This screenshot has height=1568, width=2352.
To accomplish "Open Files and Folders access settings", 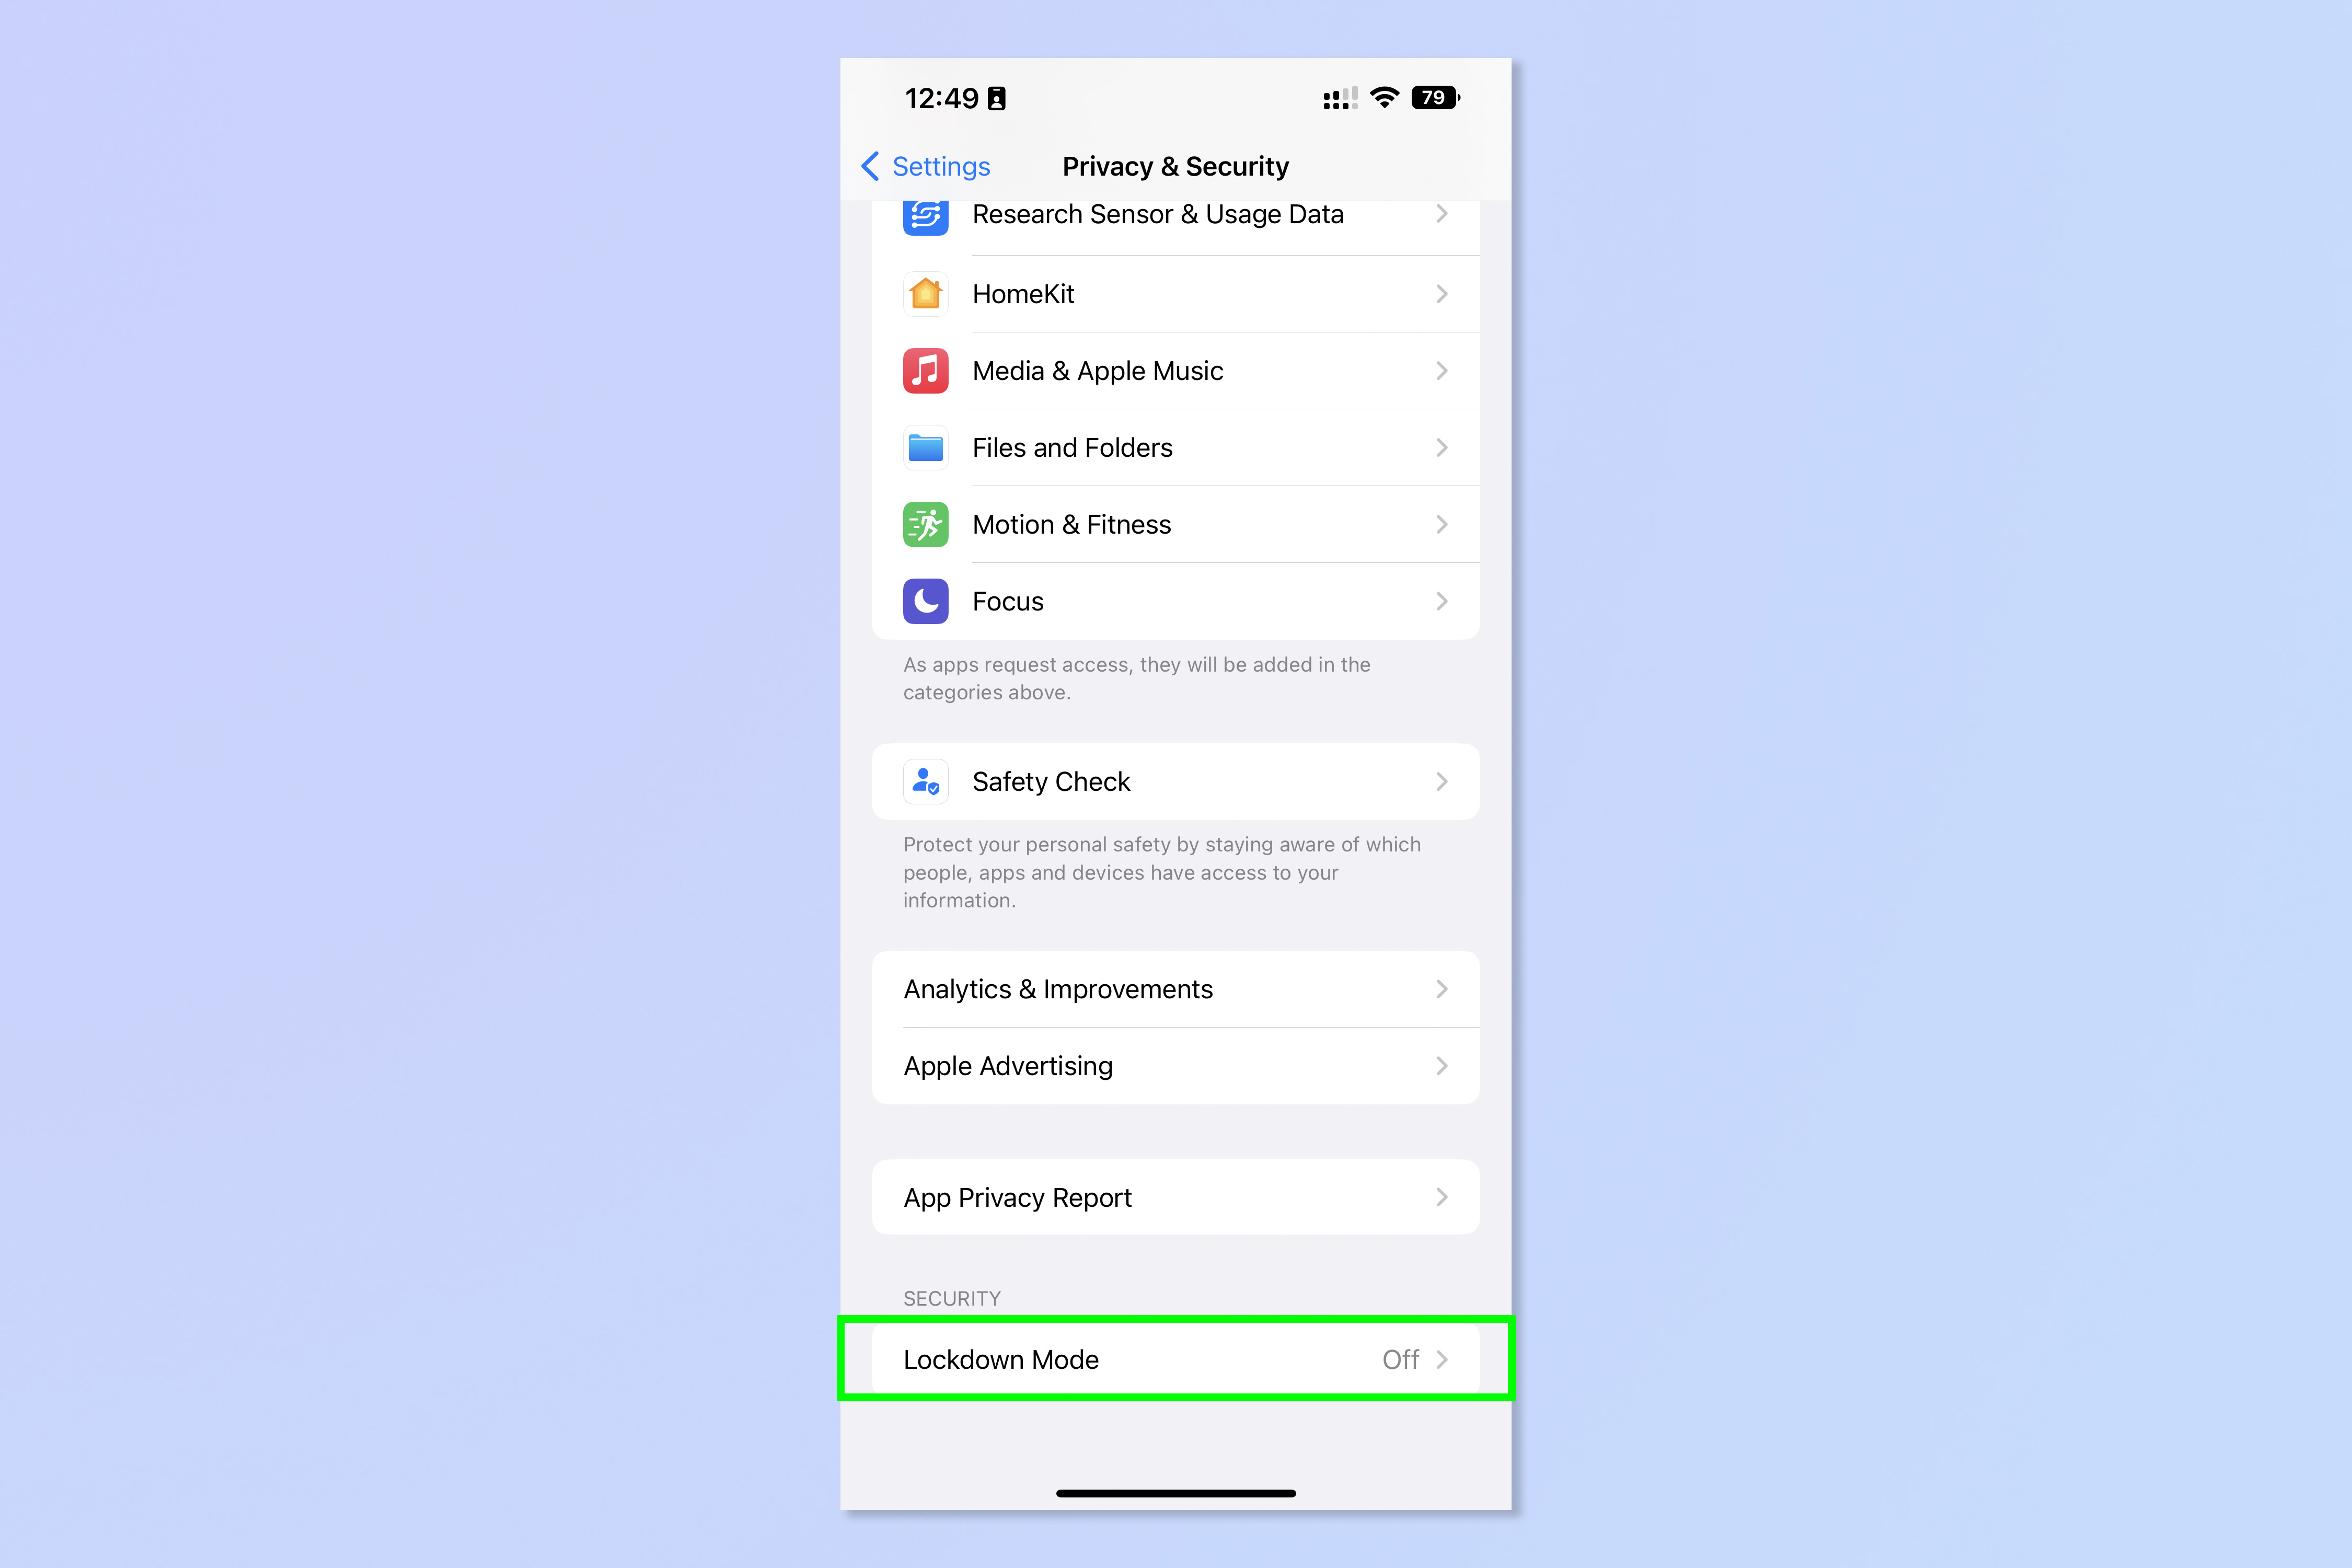I will point(1176,446).
